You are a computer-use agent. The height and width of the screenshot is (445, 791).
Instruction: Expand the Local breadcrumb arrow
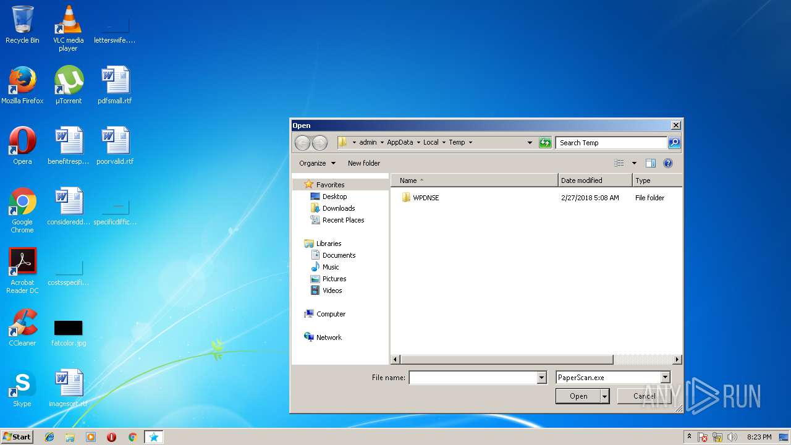444,143
